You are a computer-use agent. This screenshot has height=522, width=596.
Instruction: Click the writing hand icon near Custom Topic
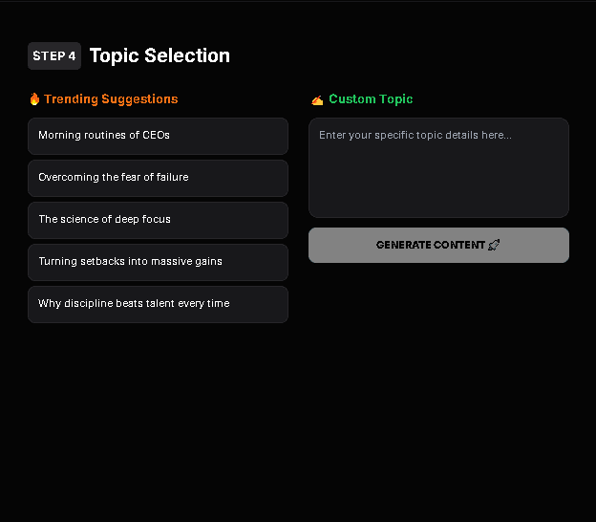coord(317,99)
